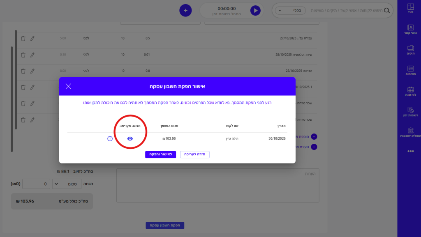Viewport: 421px width, 237px height.
Task: Close the אישור הפקת חשבון עסקה dialog
Action: (68, 86)
